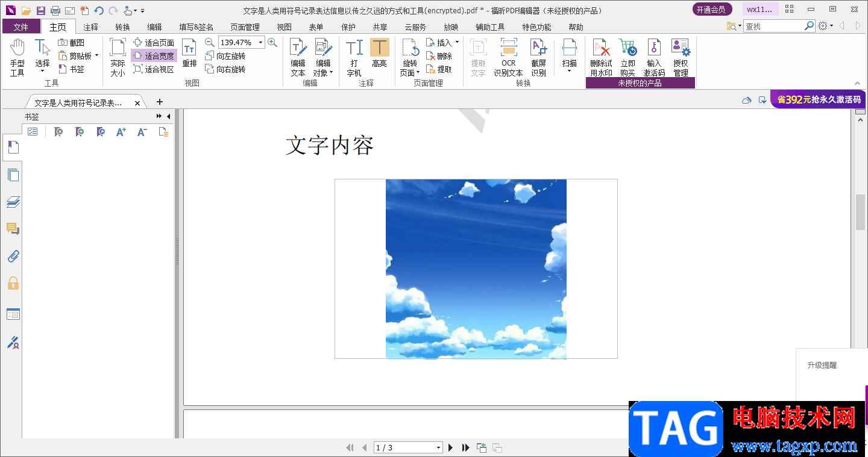Viewport: 868px width, 457px height.
Task: Open the Security lock panel
Action: tap(13, 283)
